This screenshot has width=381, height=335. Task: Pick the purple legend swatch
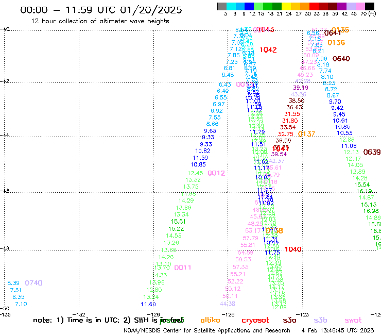pos(342,7)
